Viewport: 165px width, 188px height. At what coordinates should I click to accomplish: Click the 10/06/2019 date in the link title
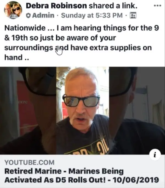[x=136, y=180]
